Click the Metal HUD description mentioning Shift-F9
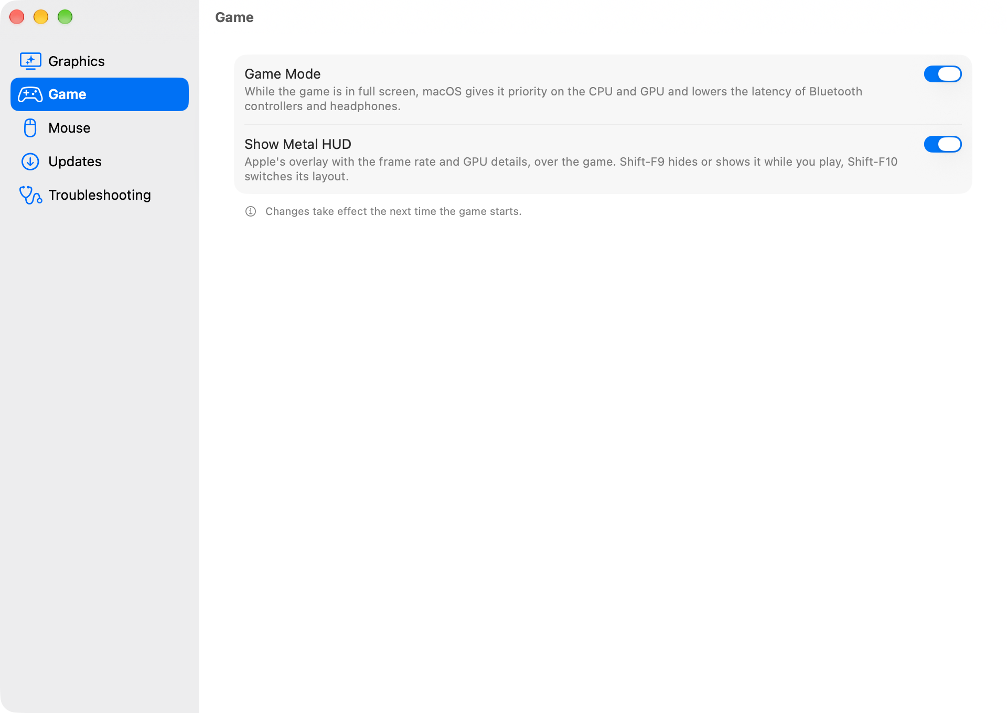 571,169
